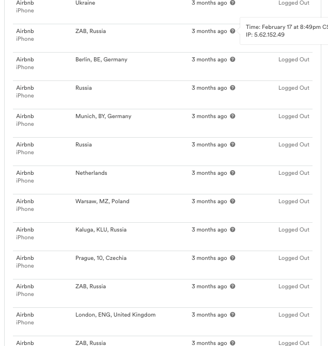Select the Logged Out label in Netherlands row
The image size is (328, 346).
point(293,173)
